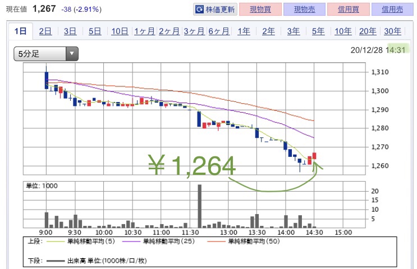
Task: Click the refresh icon in 株価更新
Action: coord(199,10)
